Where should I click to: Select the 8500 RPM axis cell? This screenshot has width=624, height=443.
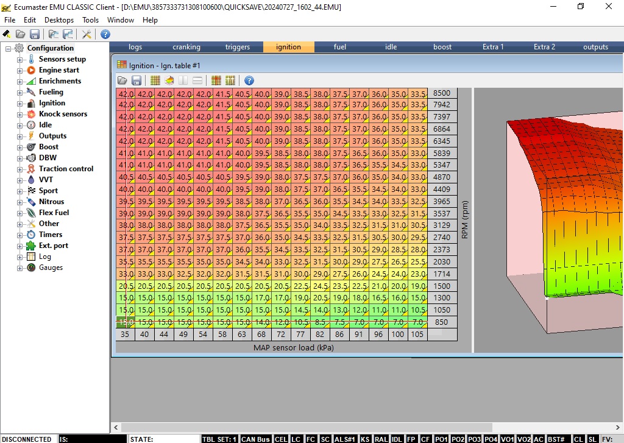[x=442, y=93]
